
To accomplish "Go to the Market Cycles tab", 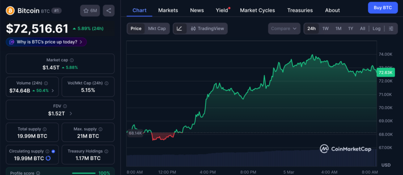I will click(257, 10).
